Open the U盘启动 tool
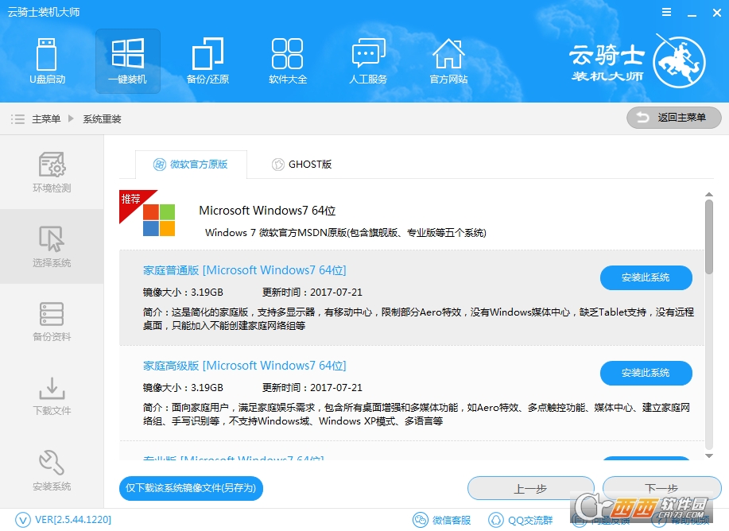 click(48, 61)
